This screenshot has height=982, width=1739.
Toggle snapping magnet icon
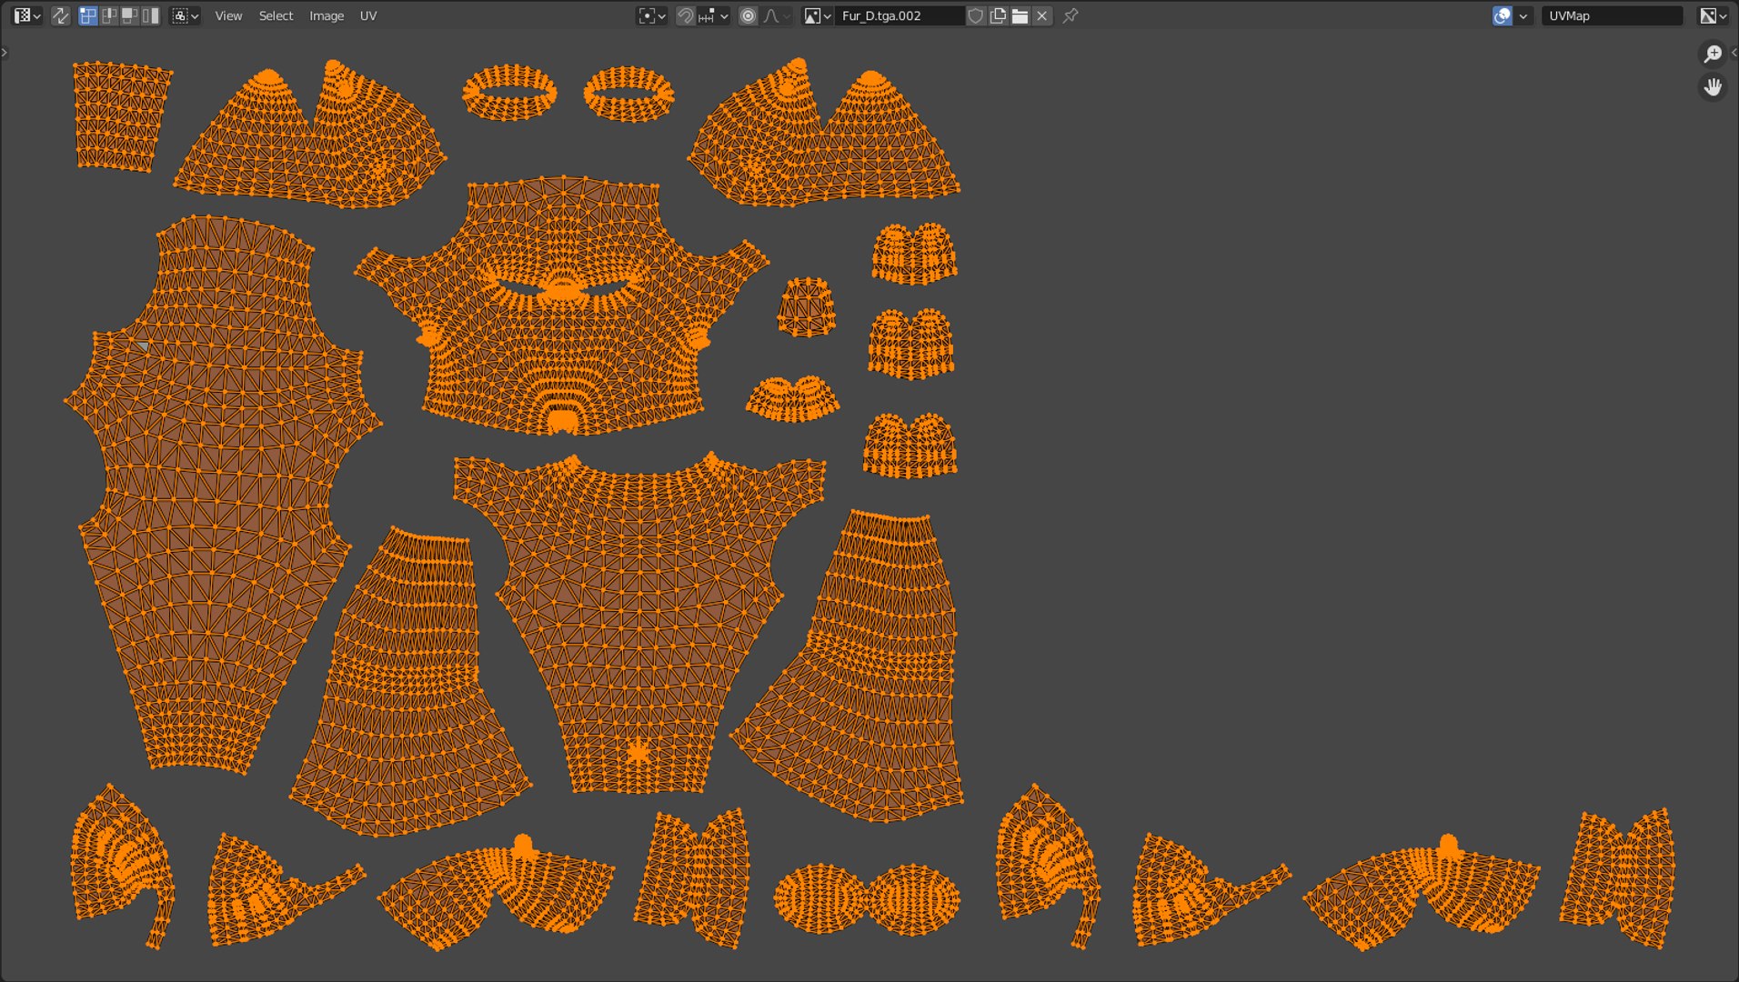coord(686,15)
